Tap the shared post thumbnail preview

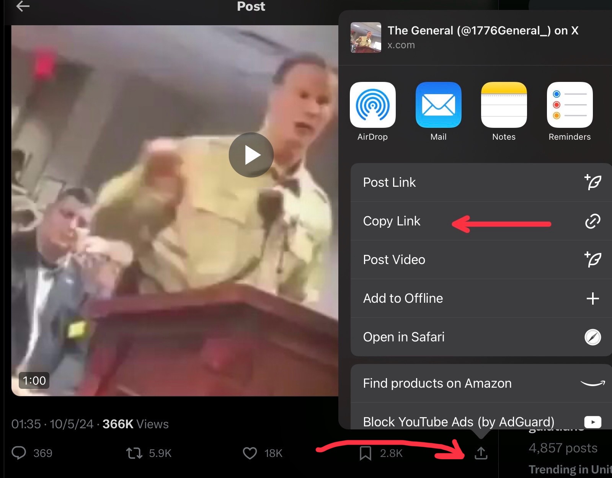[x=366, y=37]
